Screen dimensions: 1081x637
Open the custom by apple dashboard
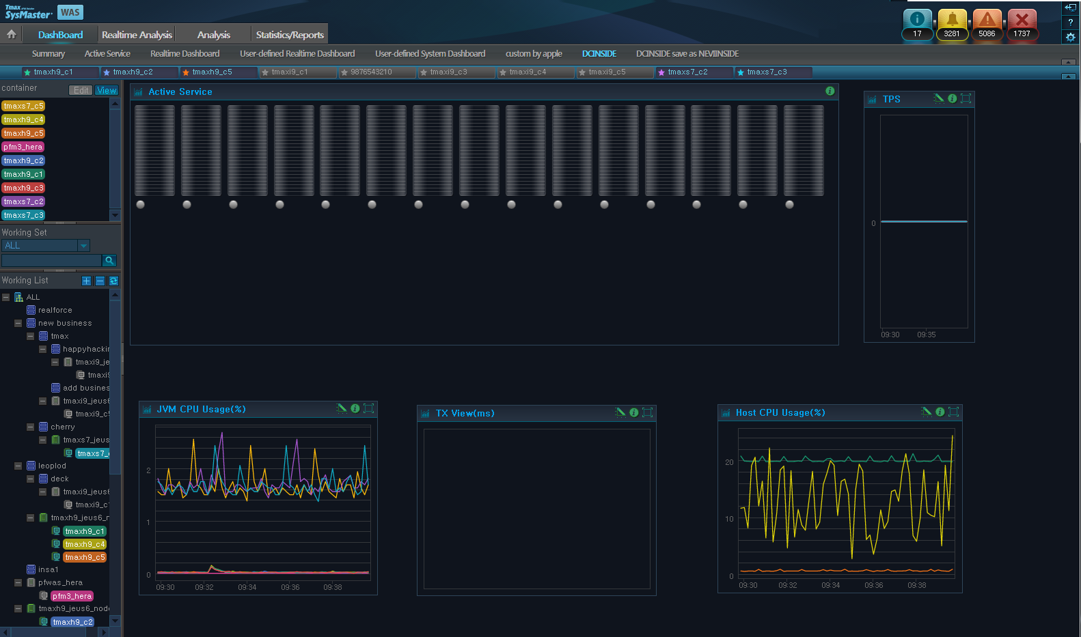point(534,54)
